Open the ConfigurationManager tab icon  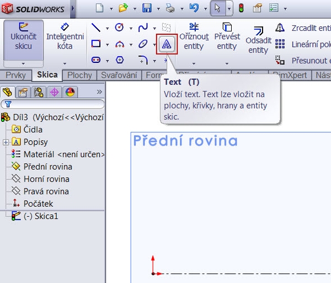tap(39, 92)
